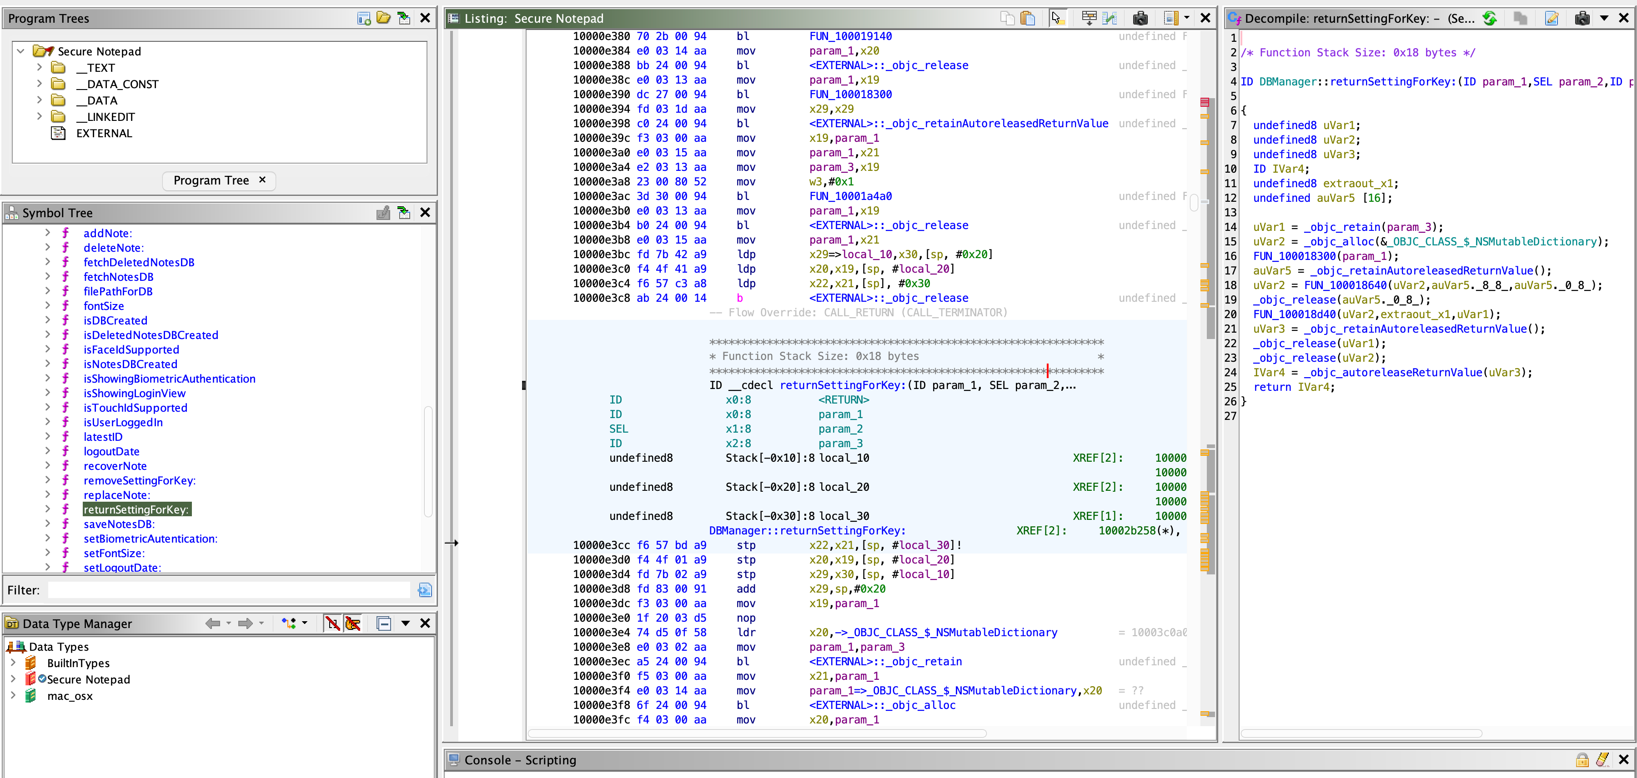Open the forward history dropdown in Data Type Manager
The height and width of the screenshot is (778, 1637).
coord(261,623)
